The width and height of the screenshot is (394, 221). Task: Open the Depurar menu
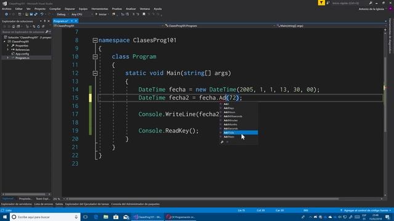[x=70, y=9]
